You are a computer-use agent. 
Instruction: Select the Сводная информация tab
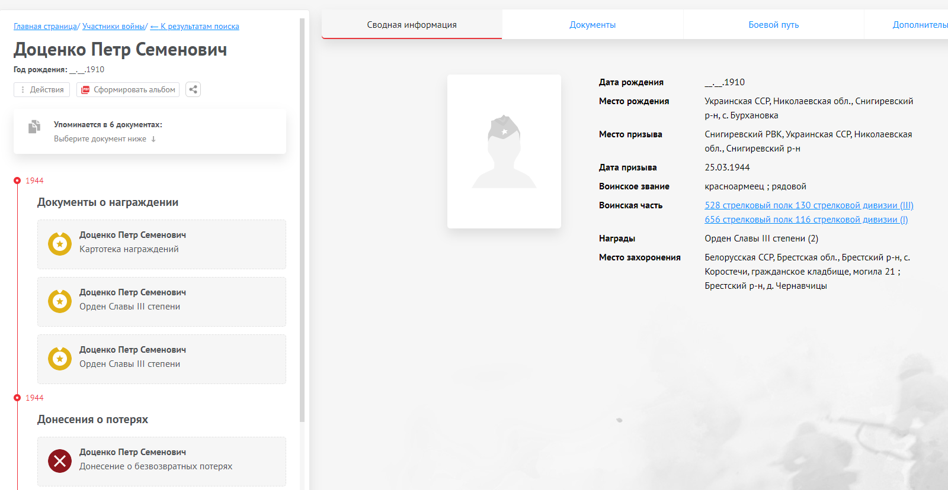pyautogui.click(x=412, y=25)
